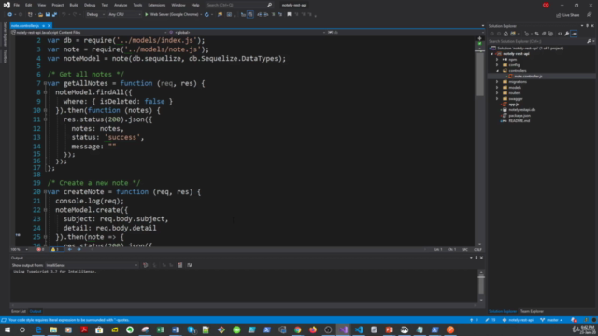Screen dimensions: 598x336
Task: Click the Home icon in Solution Explorer
Action: pyautogui.click(x=505, y=34)
